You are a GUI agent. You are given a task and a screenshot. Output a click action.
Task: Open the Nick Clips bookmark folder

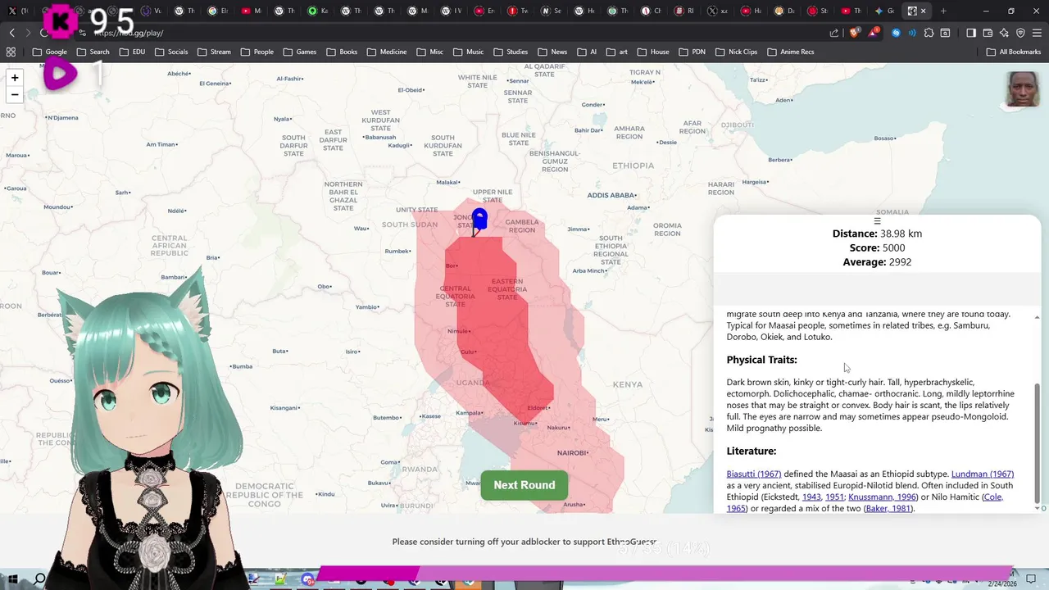pos(736,52)
